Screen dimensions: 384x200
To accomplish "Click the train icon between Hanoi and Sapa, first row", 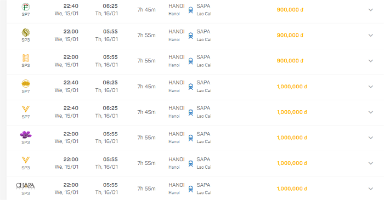I will tap(190, 10).
